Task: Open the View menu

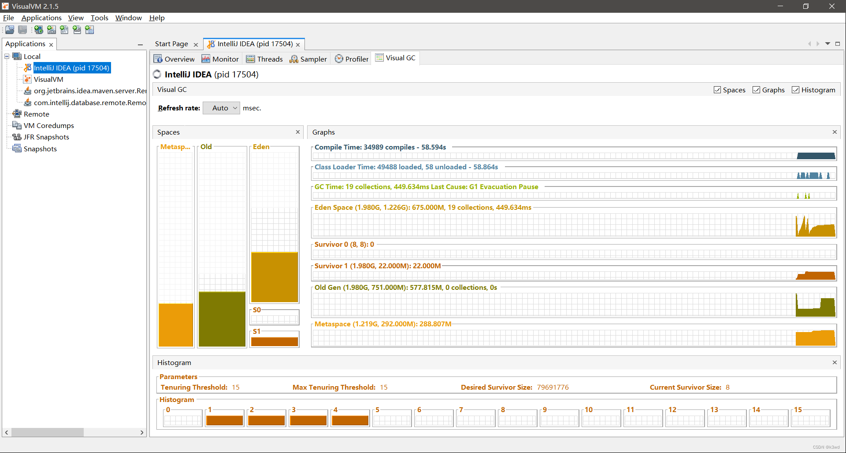Action: [76, 18]
